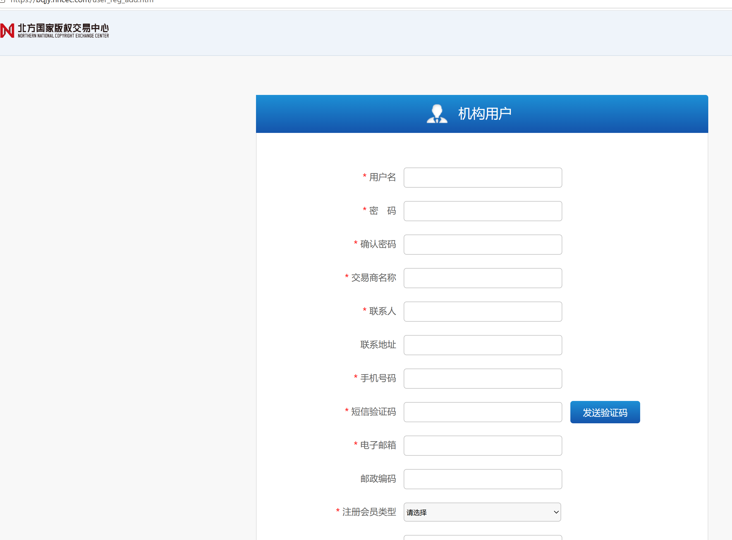
Task: Focus the 密码 input field
Action: tap(483, 211)
